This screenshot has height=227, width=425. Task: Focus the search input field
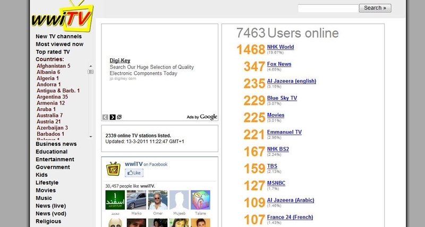pos(328,8)
